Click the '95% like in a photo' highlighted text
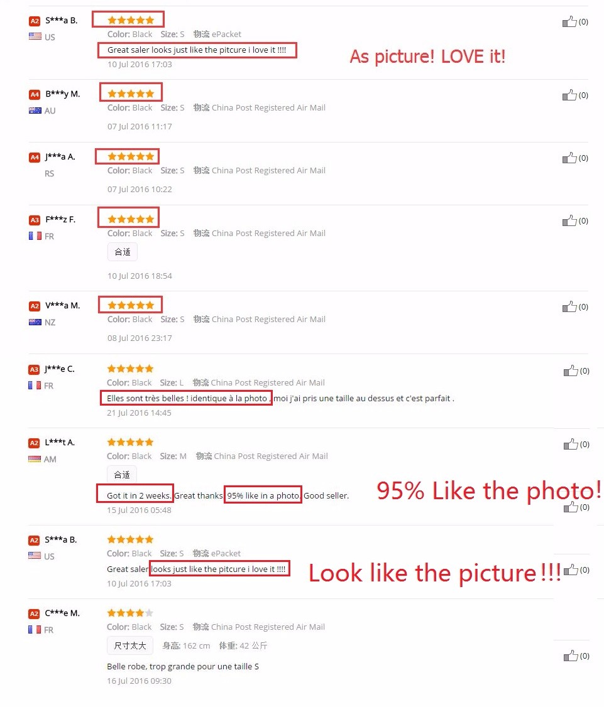The width and height of the screenshot is (604, 707). (x=263, y=495)
